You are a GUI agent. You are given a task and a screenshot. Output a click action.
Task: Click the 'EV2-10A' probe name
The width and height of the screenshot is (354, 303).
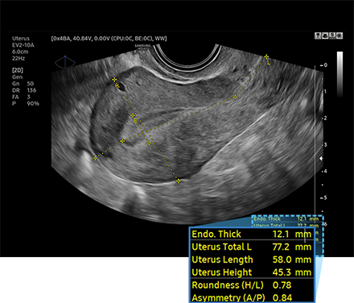click(x=23, y=45)
